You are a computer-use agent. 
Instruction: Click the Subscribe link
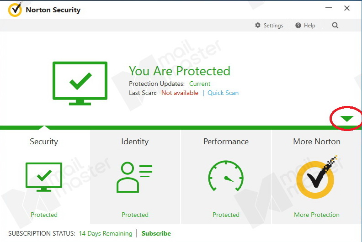point(156,233)
